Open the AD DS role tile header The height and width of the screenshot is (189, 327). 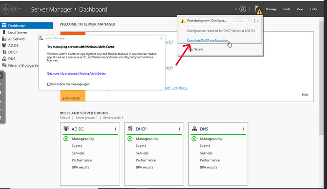pos(90,129)
